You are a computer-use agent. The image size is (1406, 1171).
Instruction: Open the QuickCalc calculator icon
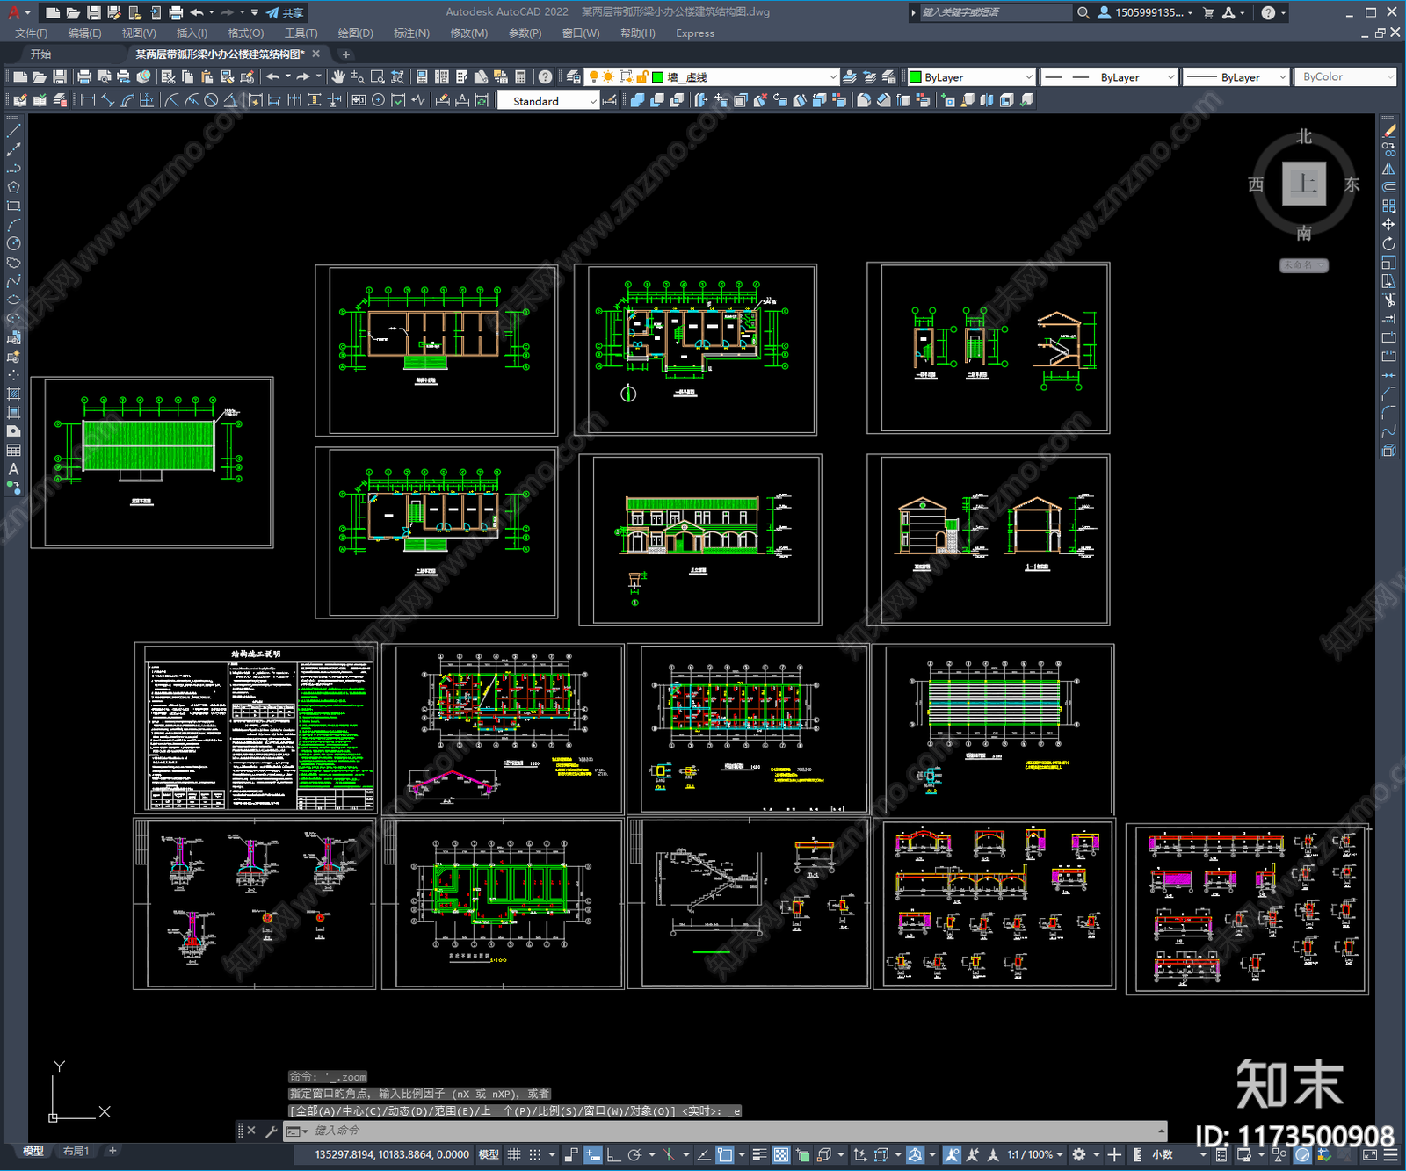pyautogui.click(x=520, y=77)
